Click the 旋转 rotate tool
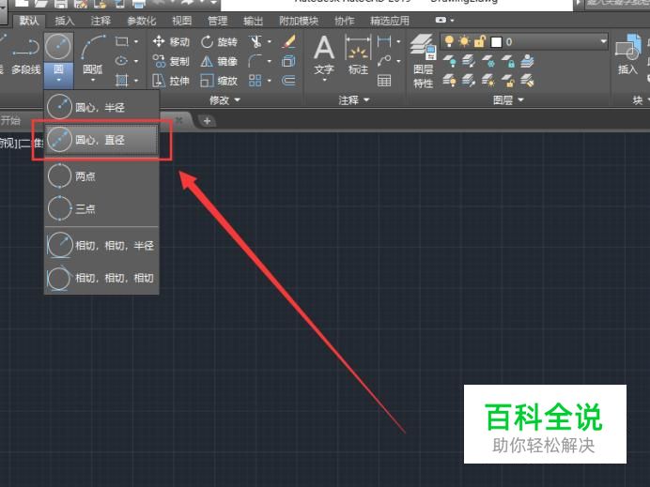The height and width of the screenshot is (487, 650). tap(219, 41)
